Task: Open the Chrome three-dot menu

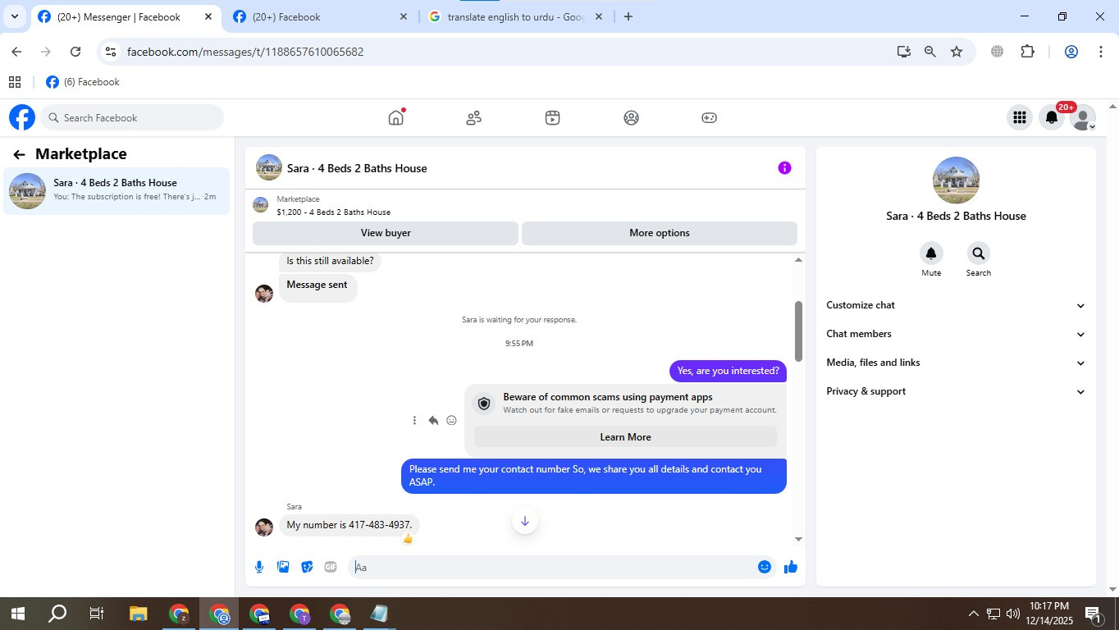Action: 1101,52
